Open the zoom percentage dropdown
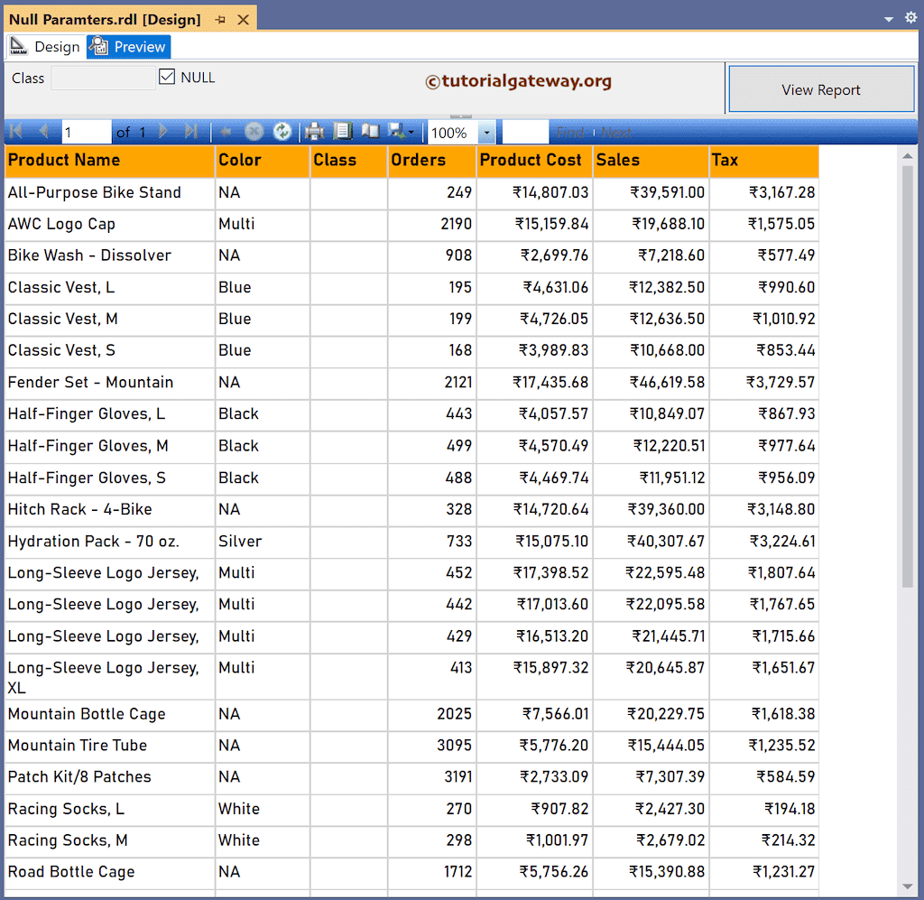The width and height of the screenshot is (924, 900). [x=485, y=132]
